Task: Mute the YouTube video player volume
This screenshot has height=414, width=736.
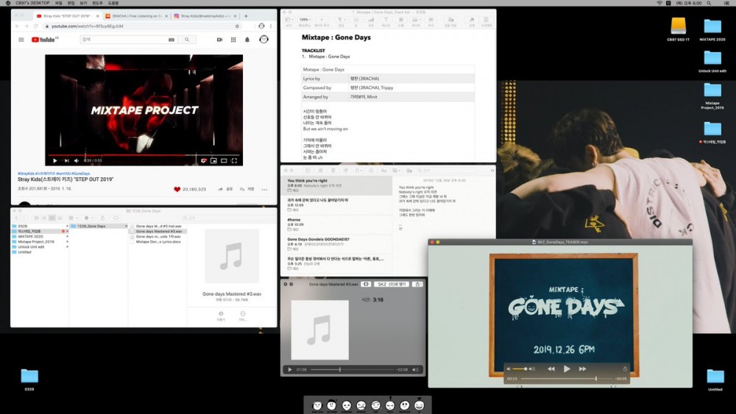Action: point(77,160)
